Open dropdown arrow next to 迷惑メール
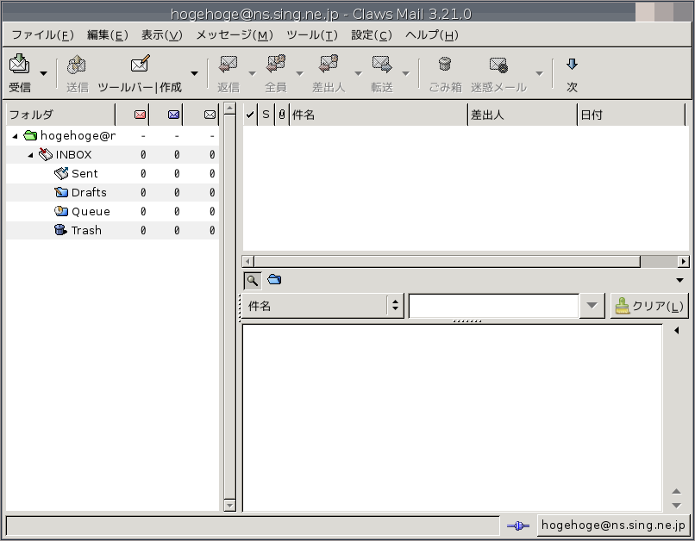The width and height of the screenshot is (695, 541). [539, 73]
